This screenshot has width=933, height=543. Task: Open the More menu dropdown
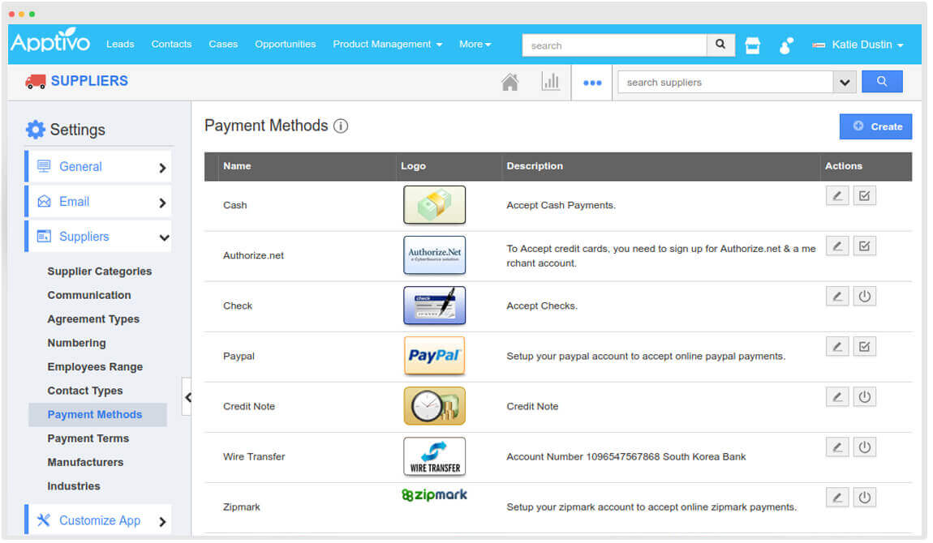pos(475,45)
